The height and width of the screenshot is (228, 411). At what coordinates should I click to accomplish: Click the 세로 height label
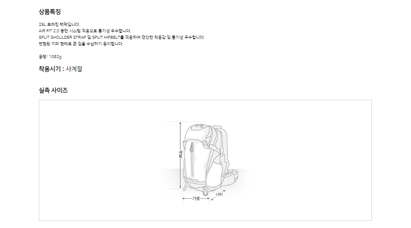pos(180,154)
